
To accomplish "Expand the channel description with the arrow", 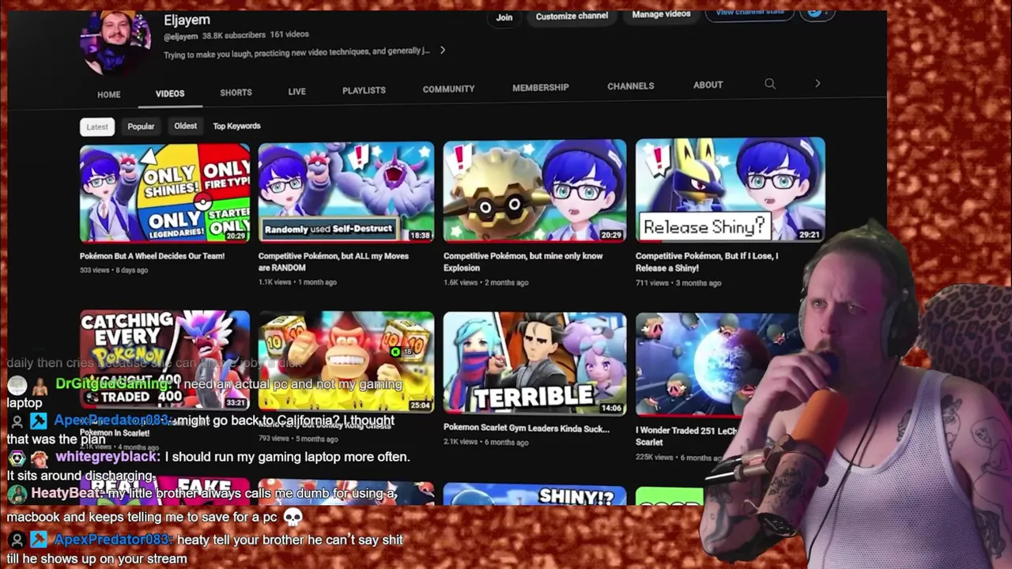I will click(x=442, y=50).
